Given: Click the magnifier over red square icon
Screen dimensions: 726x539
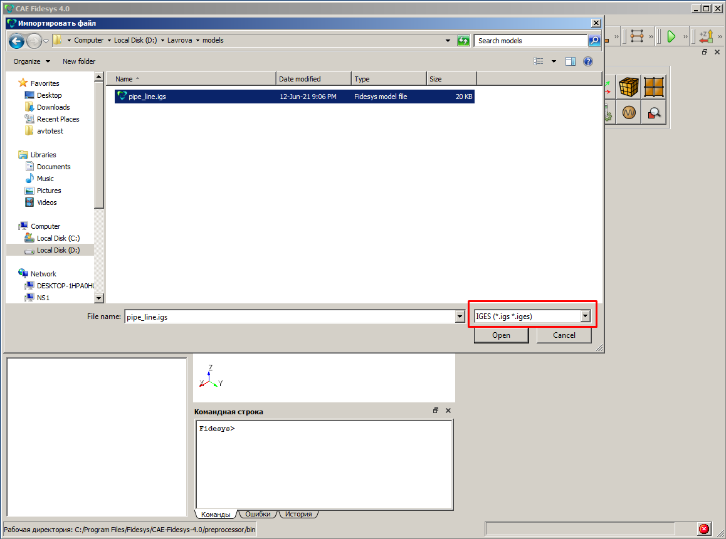Looking at the screenshot, I should 654,113.
